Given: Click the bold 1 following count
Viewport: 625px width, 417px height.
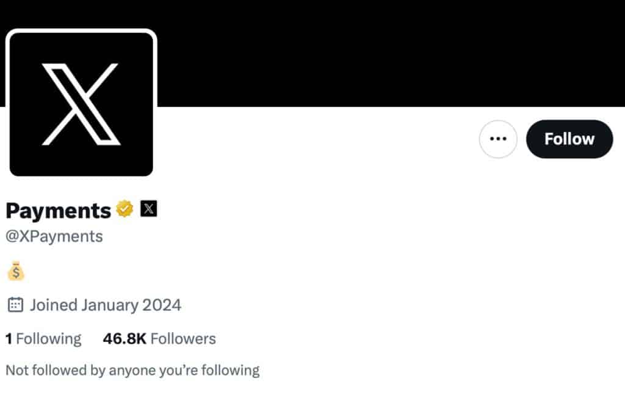Looking at the screenshot, I should (x=9, y=338).
